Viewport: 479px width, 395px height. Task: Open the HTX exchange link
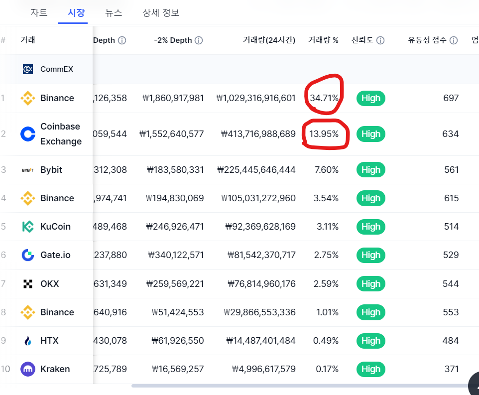(49, 341)
